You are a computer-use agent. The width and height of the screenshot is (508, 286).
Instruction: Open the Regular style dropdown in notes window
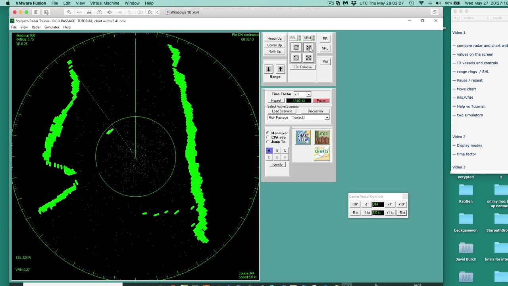click(500, 18)
